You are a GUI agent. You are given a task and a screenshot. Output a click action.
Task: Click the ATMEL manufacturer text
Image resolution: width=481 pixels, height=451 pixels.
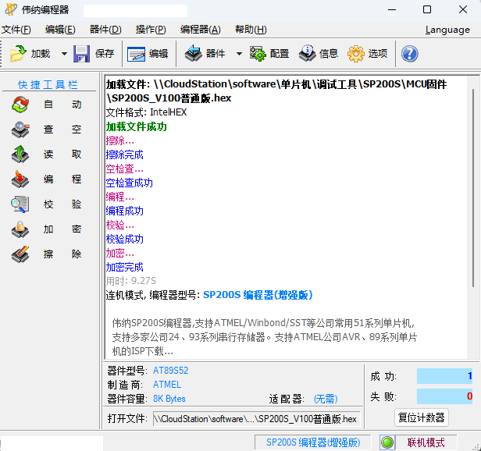167,385
